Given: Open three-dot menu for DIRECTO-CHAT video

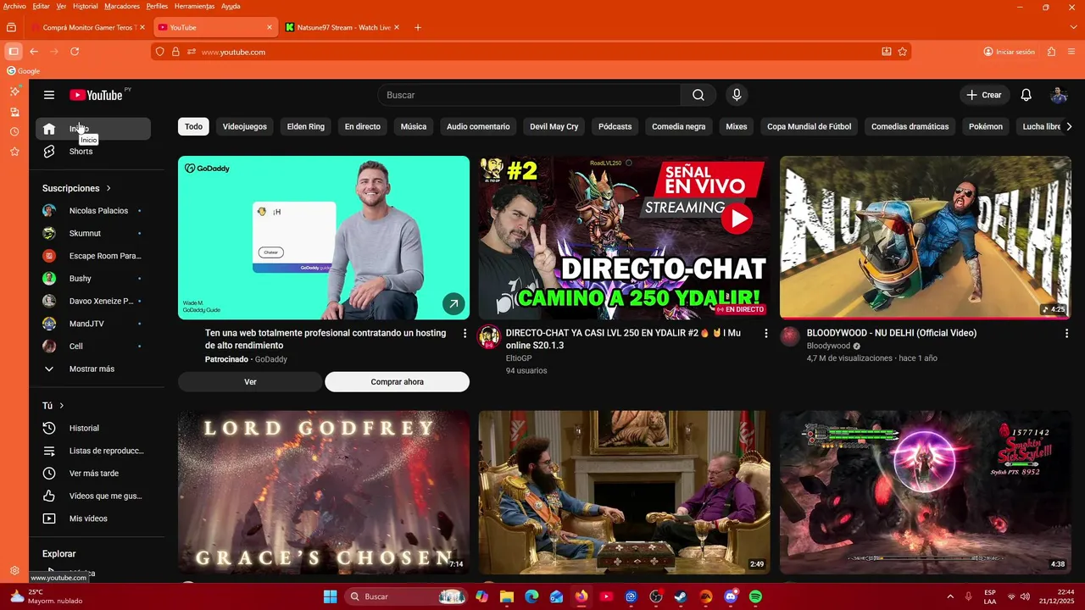Looking at the screenshot, I should [x=765, y=334].
